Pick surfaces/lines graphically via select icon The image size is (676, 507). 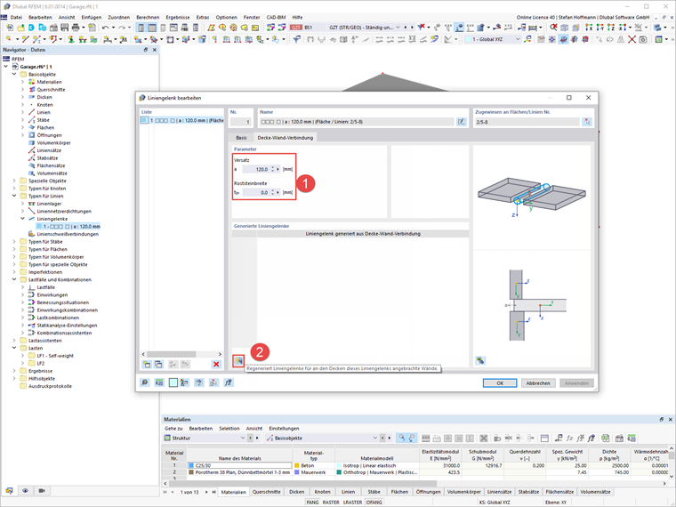coord(587,122)
